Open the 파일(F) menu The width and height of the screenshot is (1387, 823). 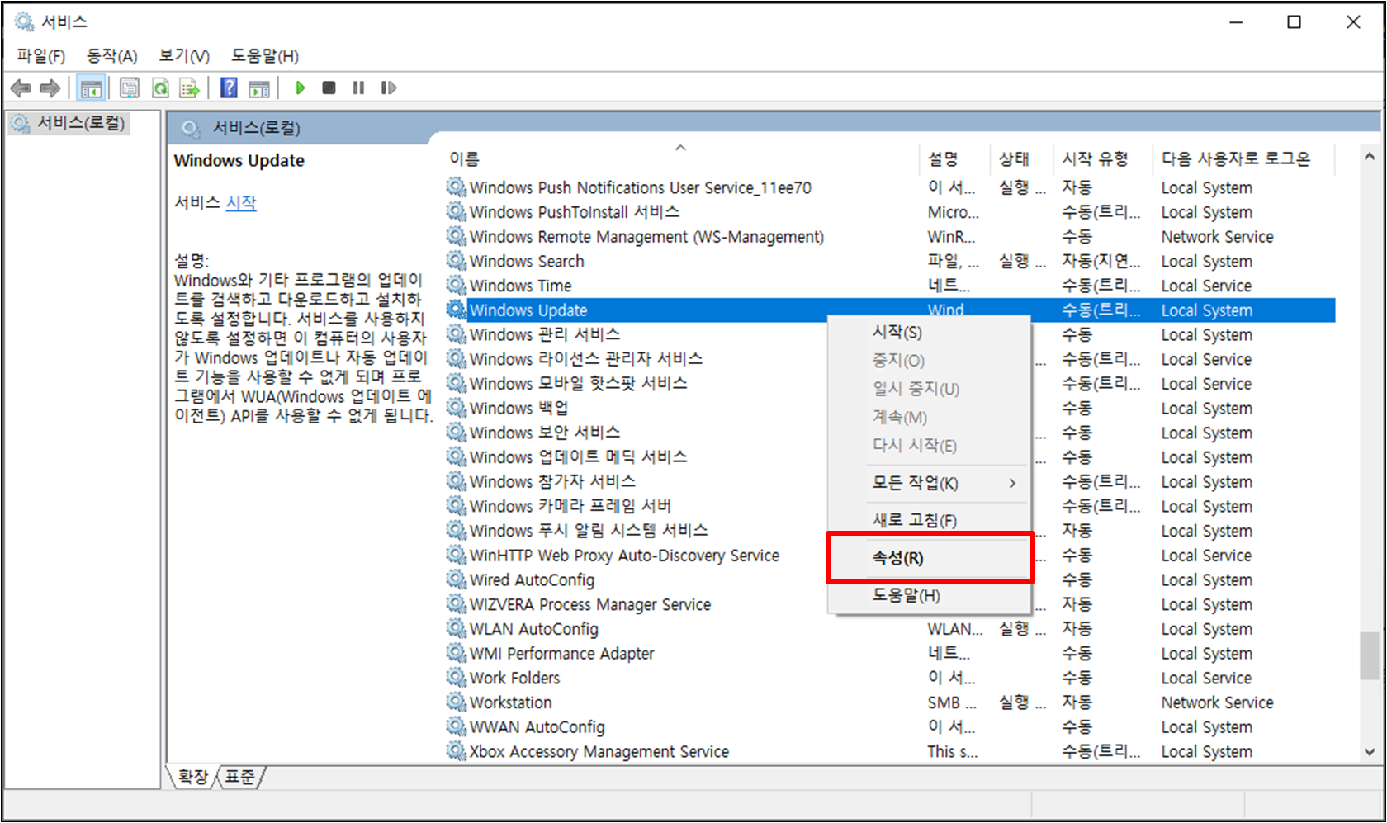tap(40, 56)
